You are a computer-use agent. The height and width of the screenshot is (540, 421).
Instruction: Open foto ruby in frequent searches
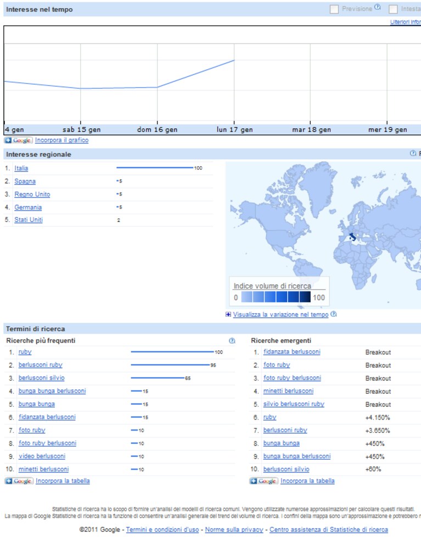(32, 431)
